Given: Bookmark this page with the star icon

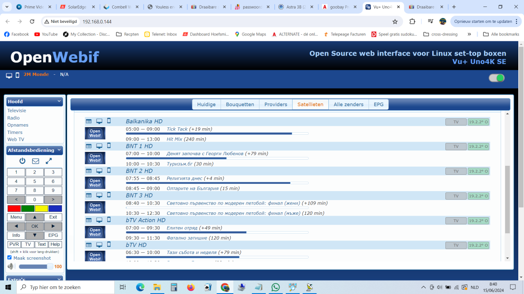Looking at the screenshot, I should pos(395,22).
